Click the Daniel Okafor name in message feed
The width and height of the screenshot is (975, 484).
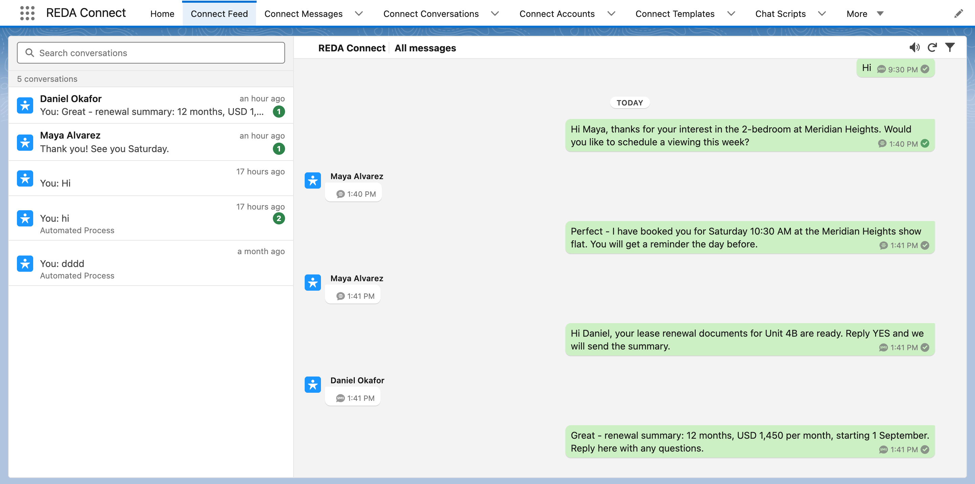[357, 381]
